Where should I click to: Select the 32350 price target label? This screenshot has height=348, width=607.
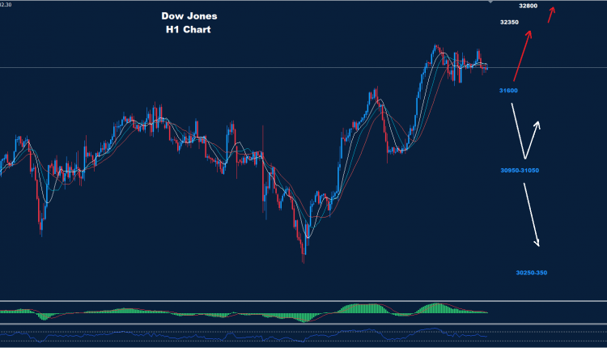click(509, 22)
